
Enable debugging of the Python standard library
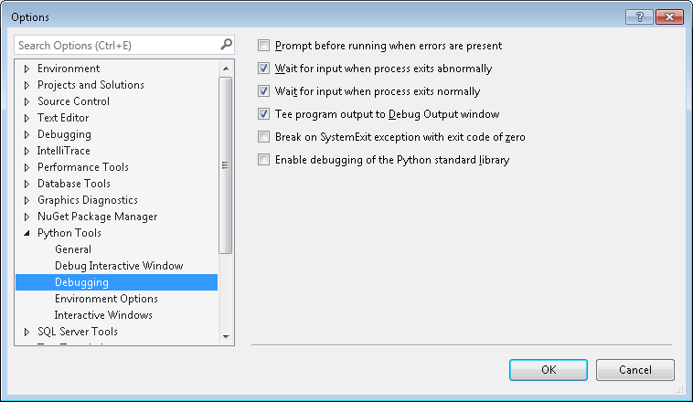point(264,160)
